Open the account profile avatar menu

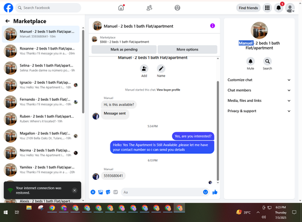(290, 8)
